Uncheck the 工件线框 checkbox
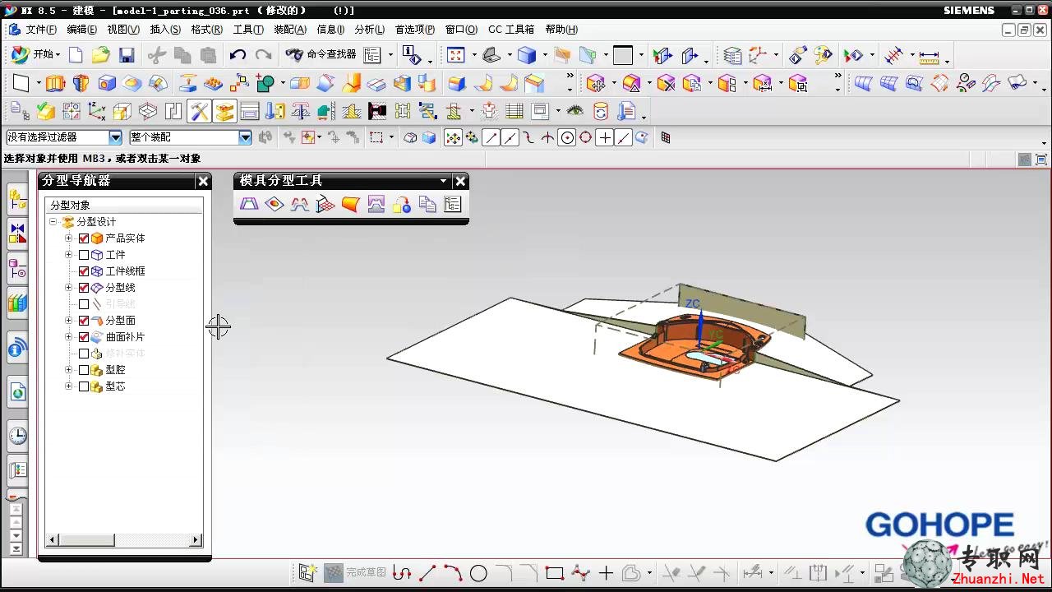Screen dimensions: 1052x592 click(84, 271)
